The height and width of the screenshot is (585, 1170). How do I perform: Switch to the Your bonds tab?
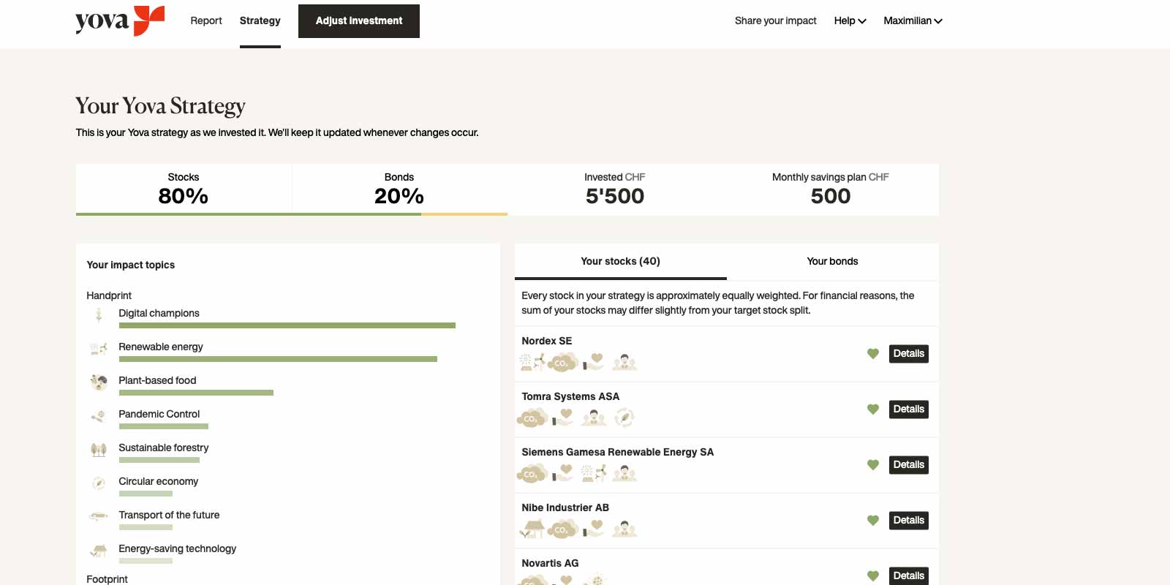coord(832,261)
